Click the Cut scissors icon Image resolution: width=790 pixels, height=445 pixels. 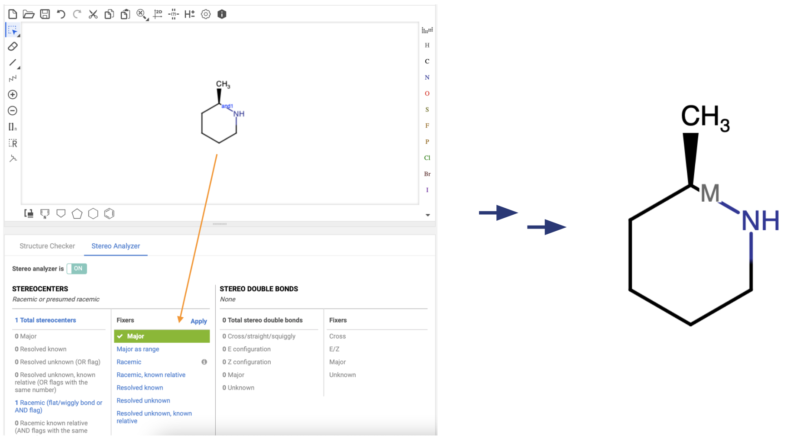tap(93, 14)
